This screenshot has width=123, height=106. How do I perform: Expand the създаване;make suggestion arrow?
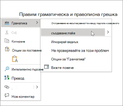tap(108, 32)
